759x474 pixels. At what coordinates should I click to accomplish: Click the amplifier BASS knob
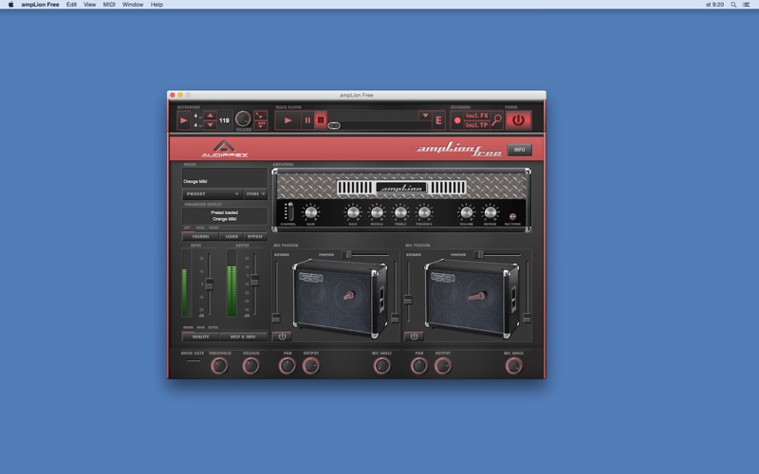[353, 212]
